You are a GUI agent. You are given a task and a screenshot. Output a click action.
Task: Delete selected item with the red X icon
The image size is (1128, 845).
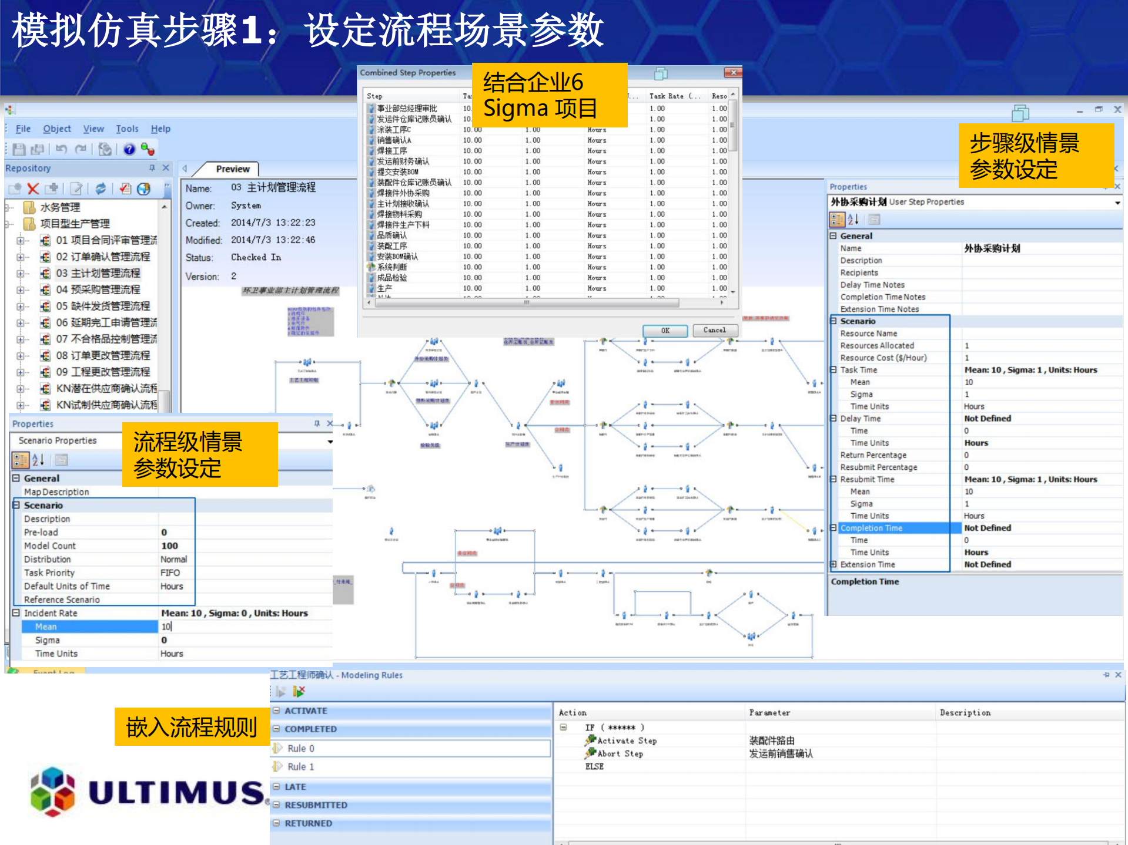(33, 190)
